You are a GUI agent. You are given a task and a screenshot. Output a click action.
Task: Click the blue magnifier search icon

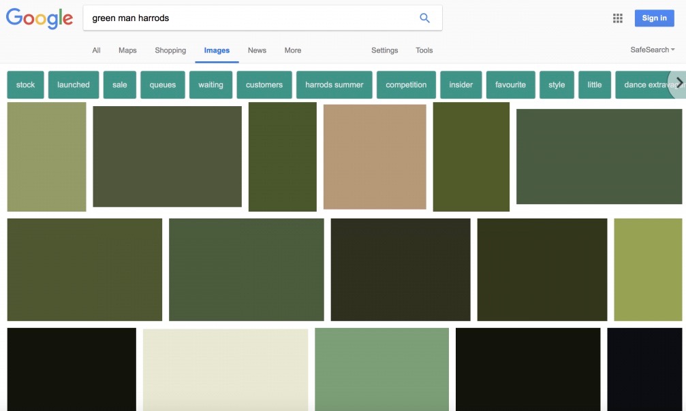(424, 18)
